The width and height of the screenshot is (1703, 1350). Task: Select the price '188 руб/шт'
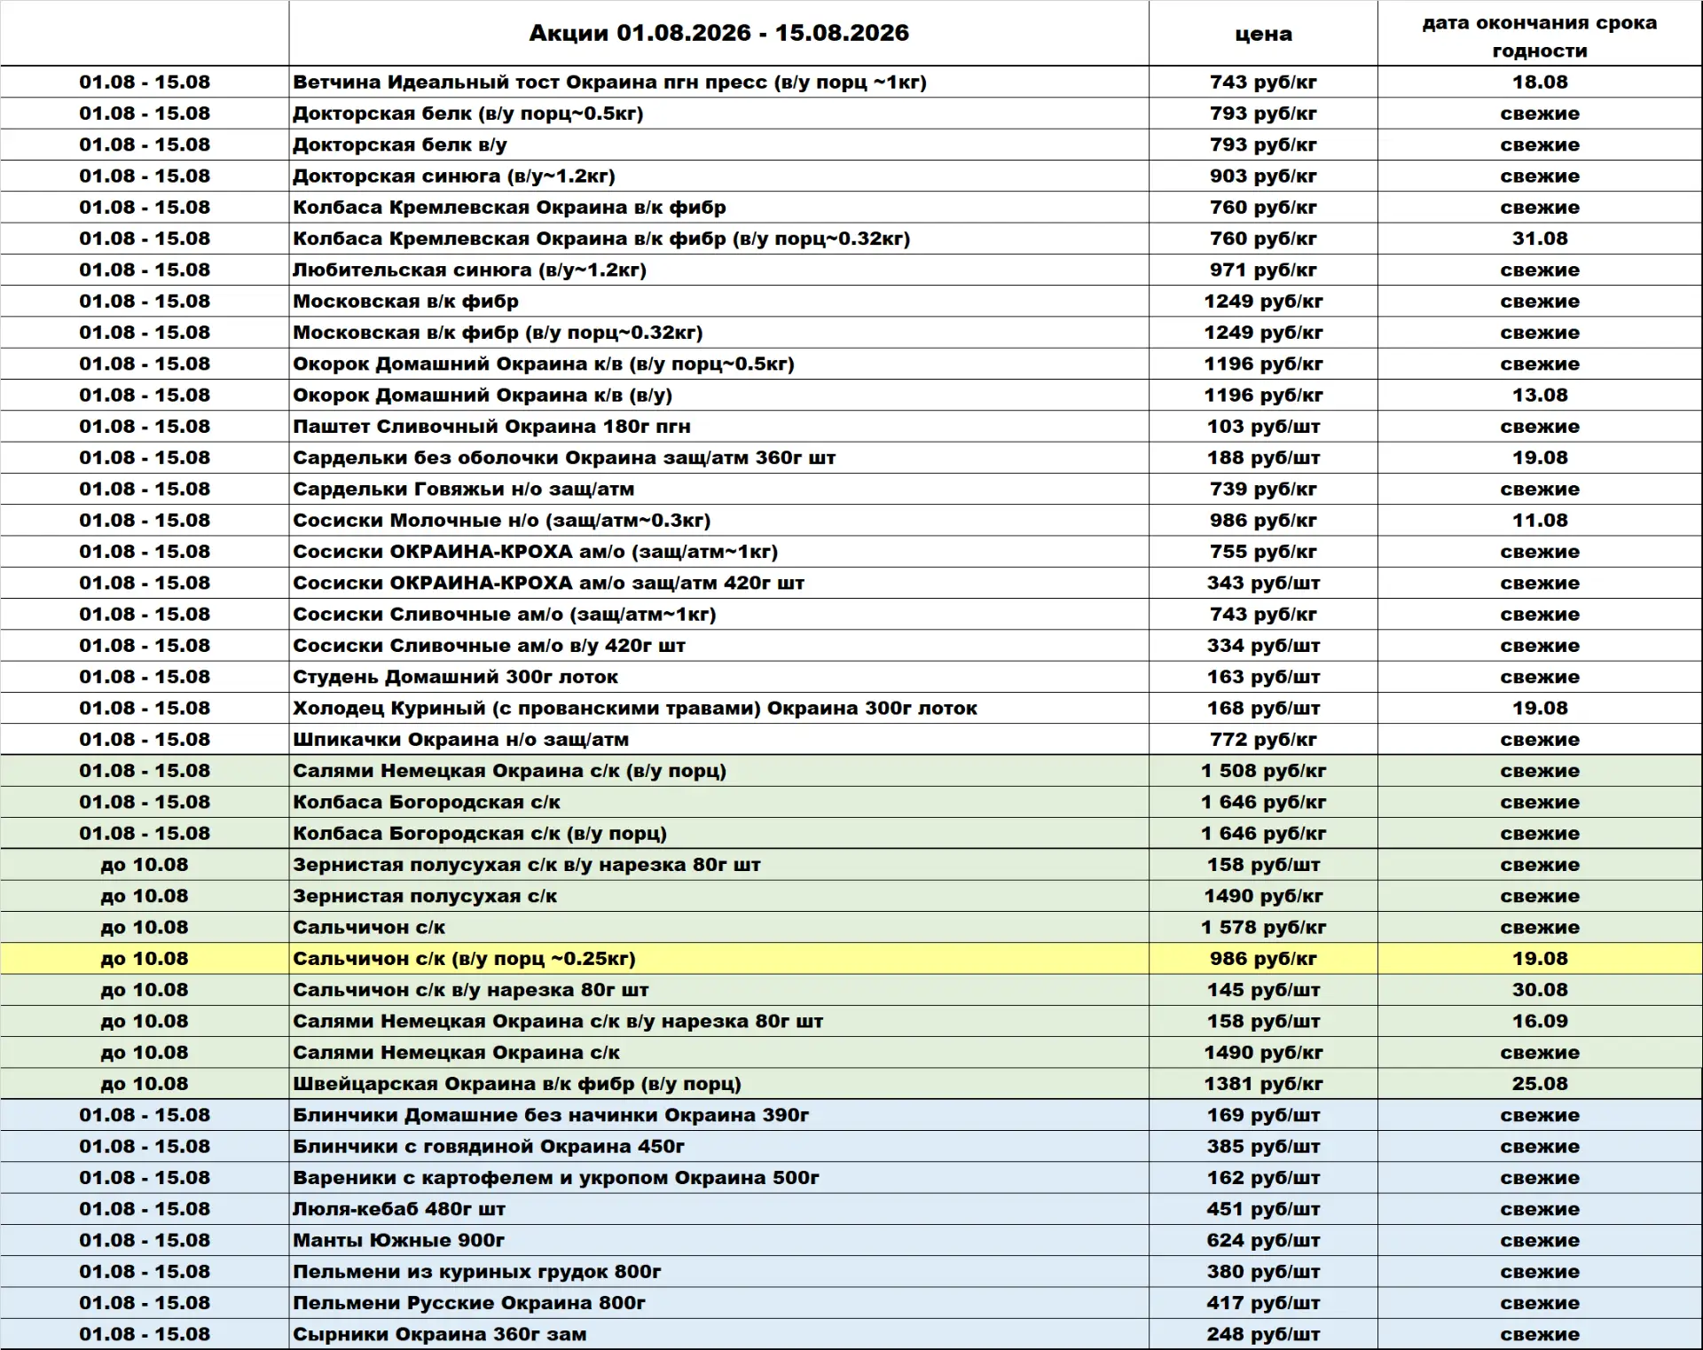click(1263, 458)
